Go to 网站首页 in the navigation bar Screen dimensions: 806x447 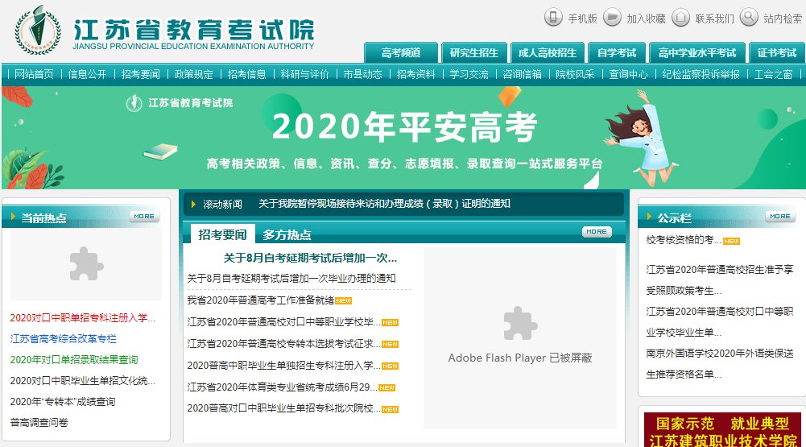[x=34, y=75]
